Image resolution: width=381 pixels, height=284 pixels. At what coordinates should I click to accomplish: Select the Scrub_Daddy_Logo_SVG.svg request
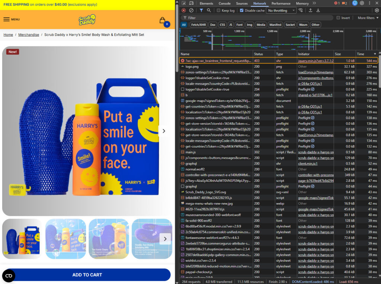[278, 192]
